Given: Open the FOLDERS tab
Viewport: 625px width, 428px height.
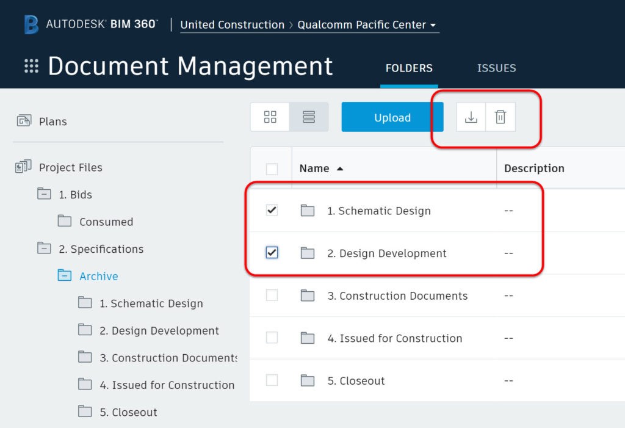Looking at the screenshot, I should (409, 68).
